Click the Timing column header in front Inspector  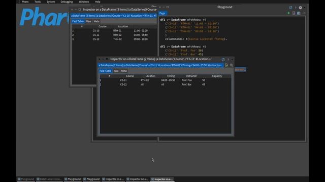point(171,76)
